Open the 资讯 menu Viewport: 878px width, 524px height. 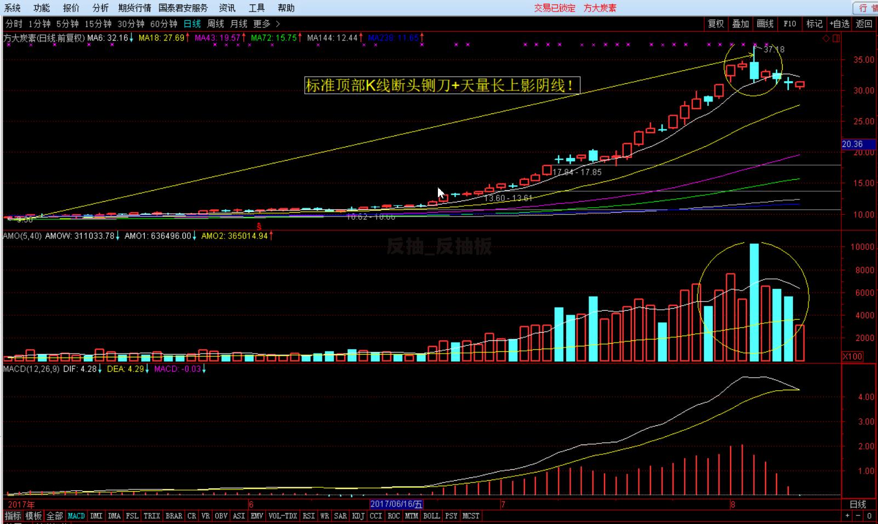[227, 8]
